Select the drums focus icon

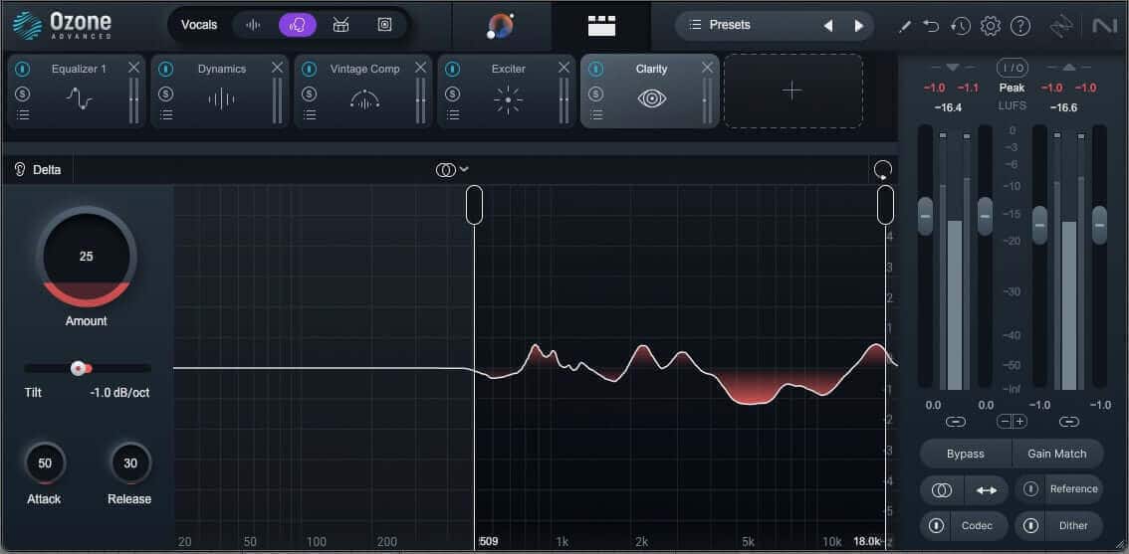coord(340,25)
